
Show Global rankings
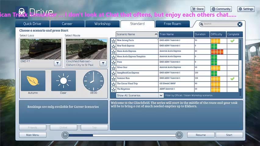tap(63, 127)
